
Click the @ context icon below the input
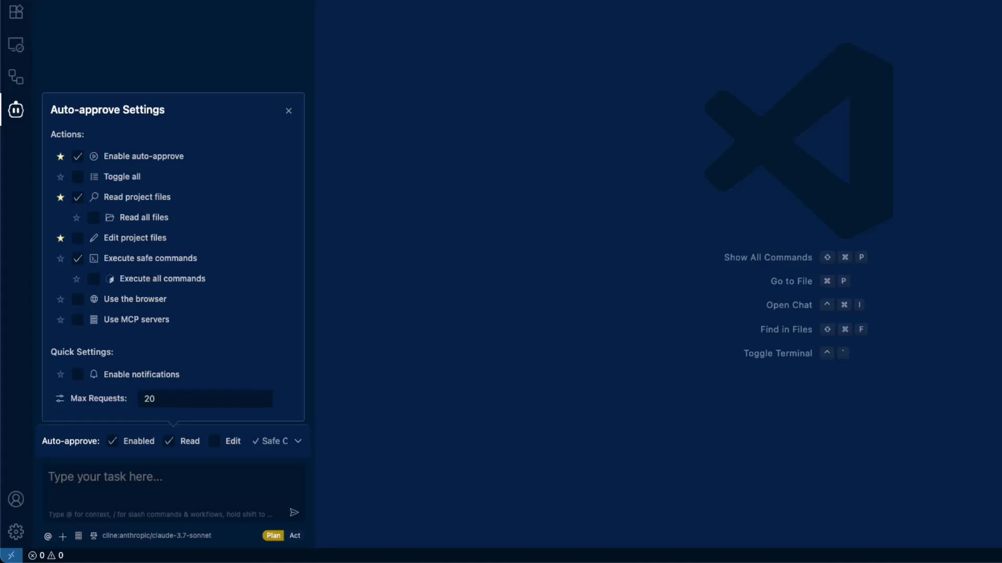point(47,535)
